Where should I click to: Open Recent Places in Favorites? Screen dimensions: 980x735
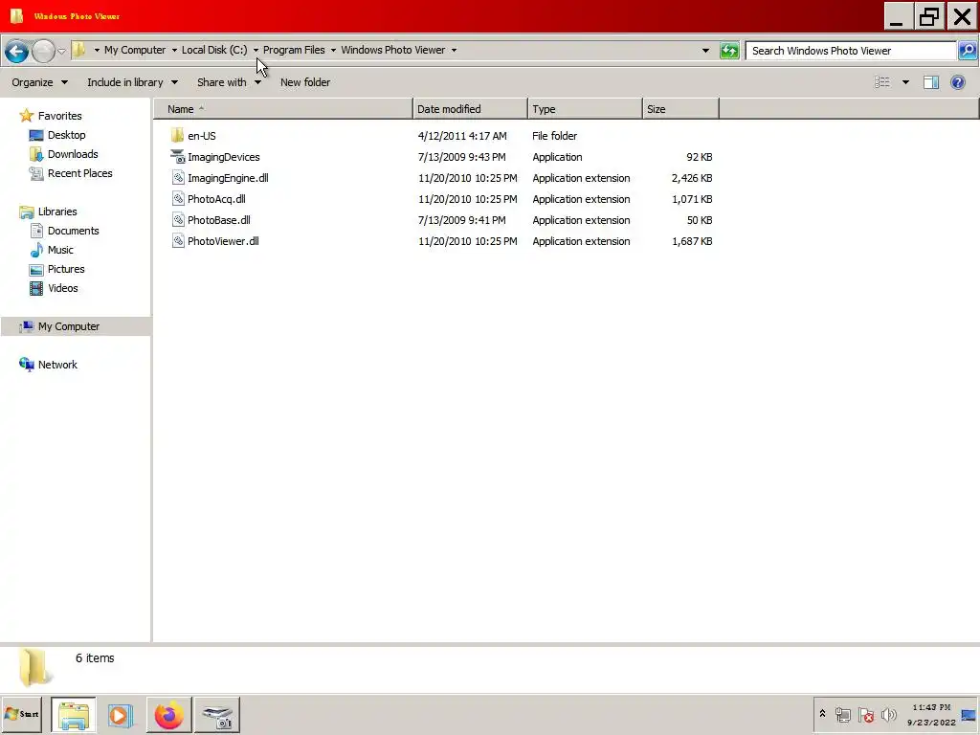[x=80, y=174]
